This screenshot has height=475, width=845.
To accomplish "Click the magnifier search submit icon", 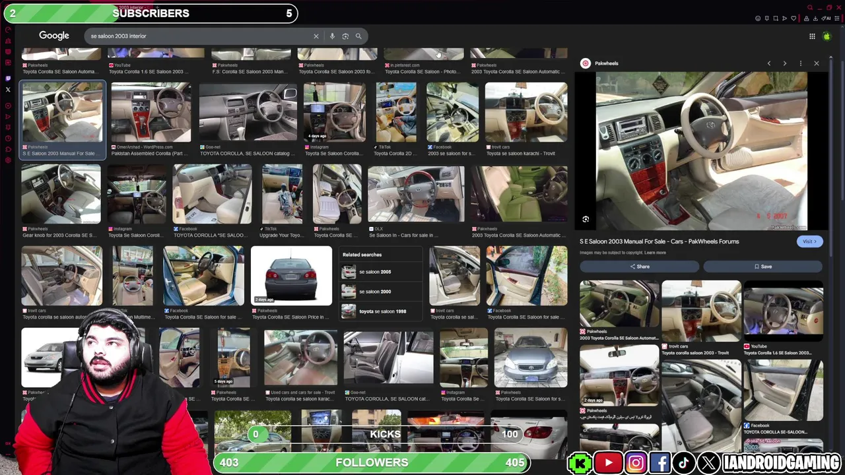I will point(358,36).
